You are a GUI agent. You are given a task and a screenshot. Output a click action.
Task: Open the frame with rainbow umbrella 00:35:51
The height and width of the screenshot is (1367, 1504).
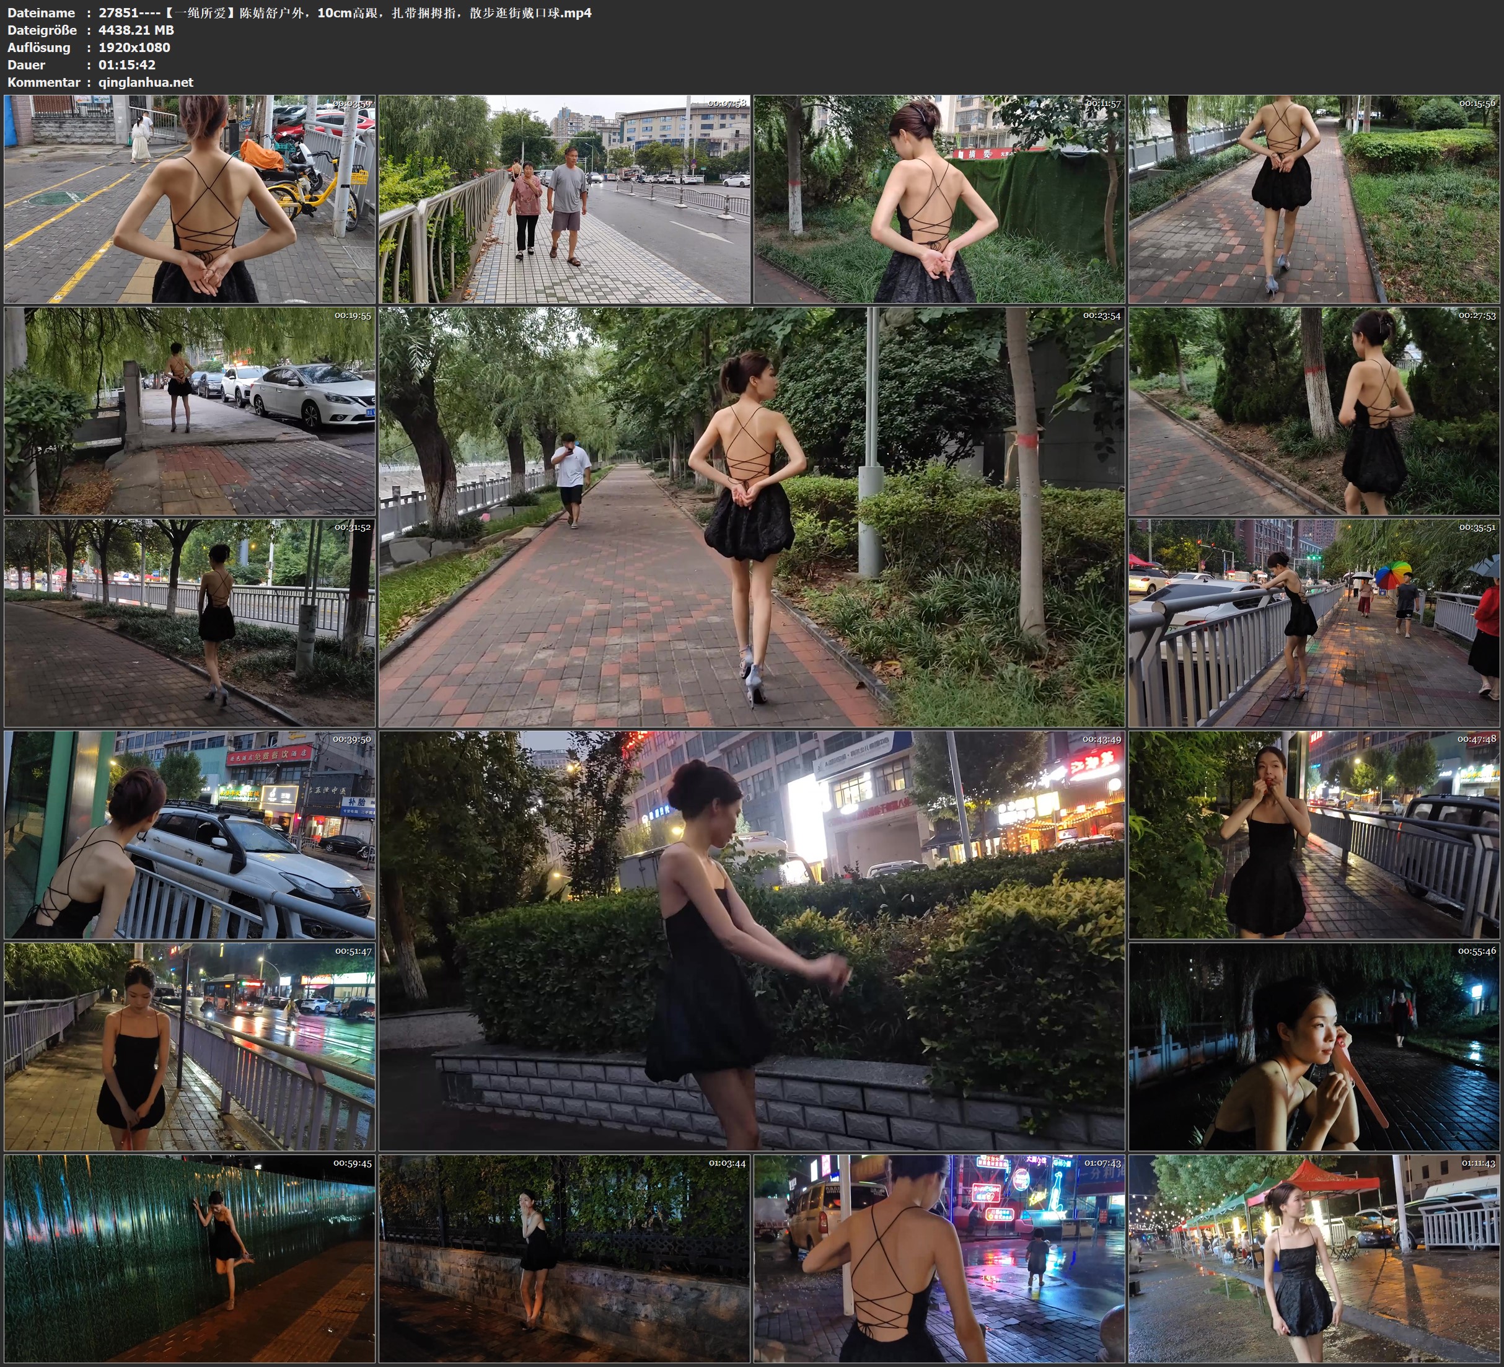(1314, 623)
